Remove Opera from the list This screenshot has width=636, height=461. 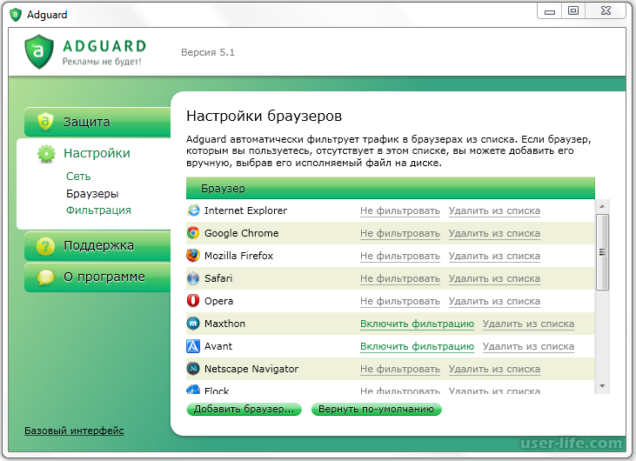[x=494, y=301]
